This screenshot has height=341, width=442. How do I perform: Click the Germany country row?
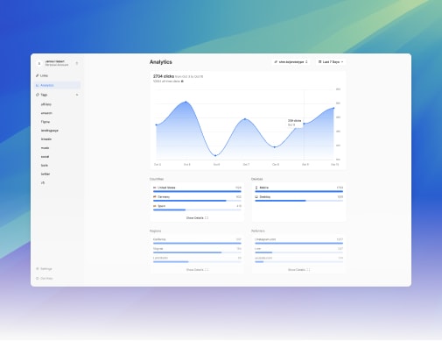click(197, 198)
